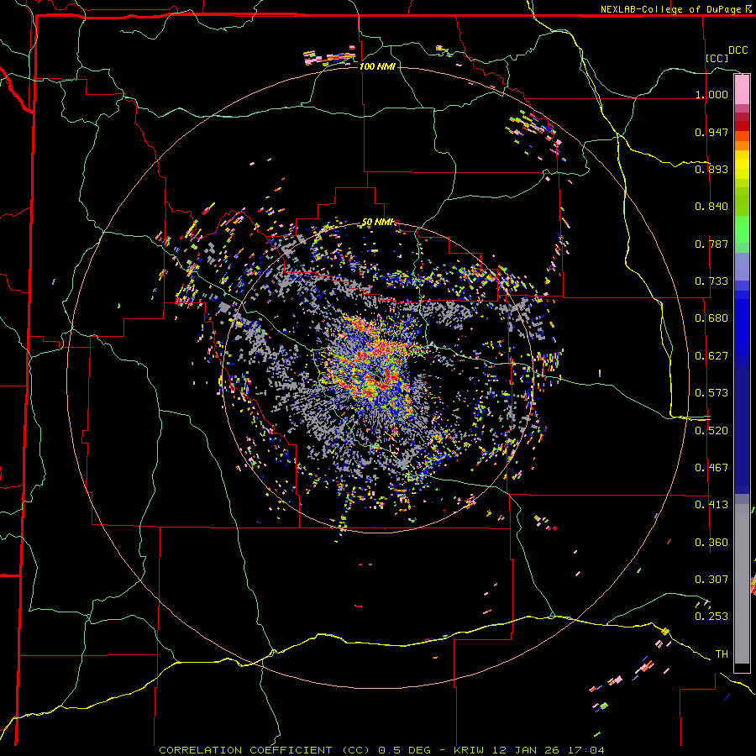This screenshot has width=756, height=756.
Task: Pick the pink segment of the color bar
Action: (742, 90)
